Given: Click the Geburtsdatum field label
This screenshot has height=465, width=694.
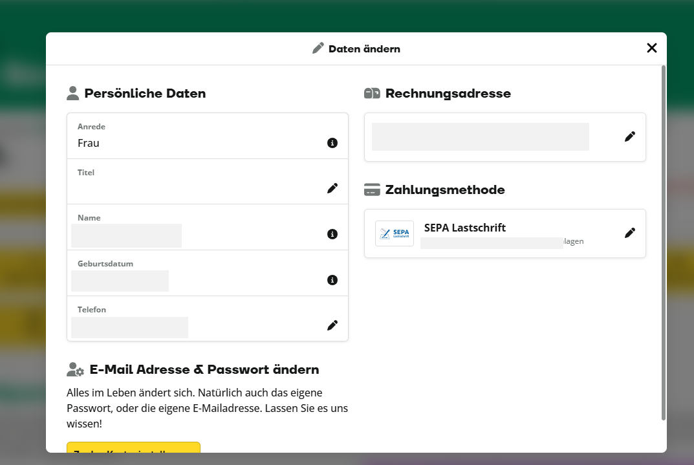Looking at the screenshot, I should tap(105, 264).
